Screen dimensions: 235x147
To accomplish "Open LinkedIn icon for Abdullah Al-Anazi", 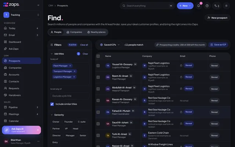I will (134, 87).
